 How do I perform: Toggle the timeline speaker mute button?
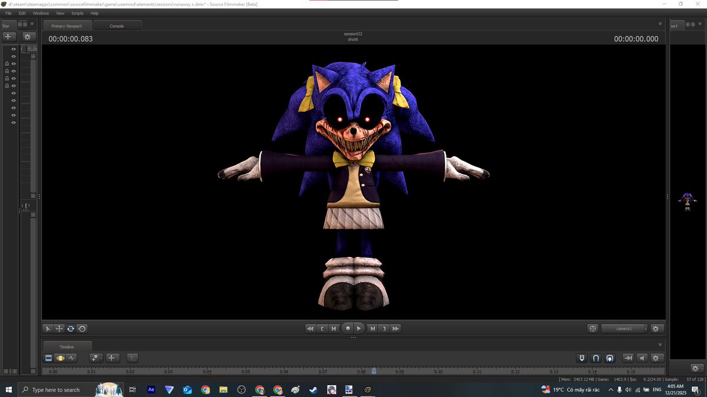pos(642,358)
